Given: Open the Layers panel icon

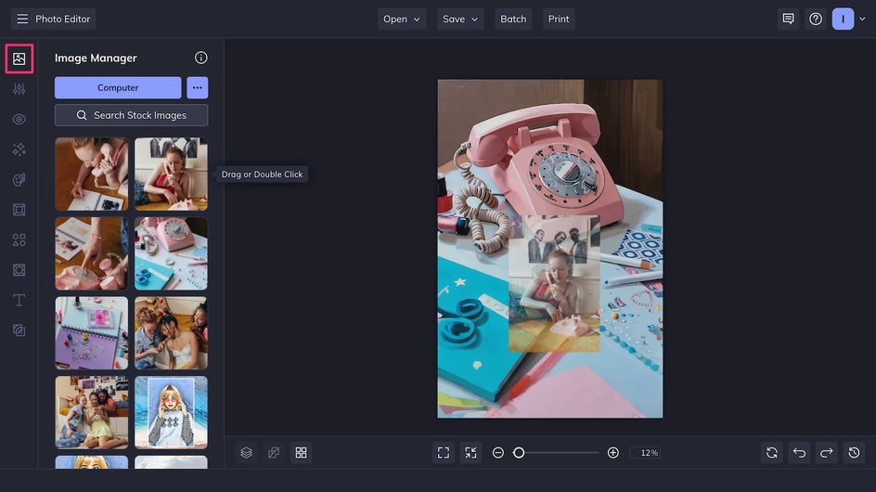Looking at the screenshot, I should [247, 452].
